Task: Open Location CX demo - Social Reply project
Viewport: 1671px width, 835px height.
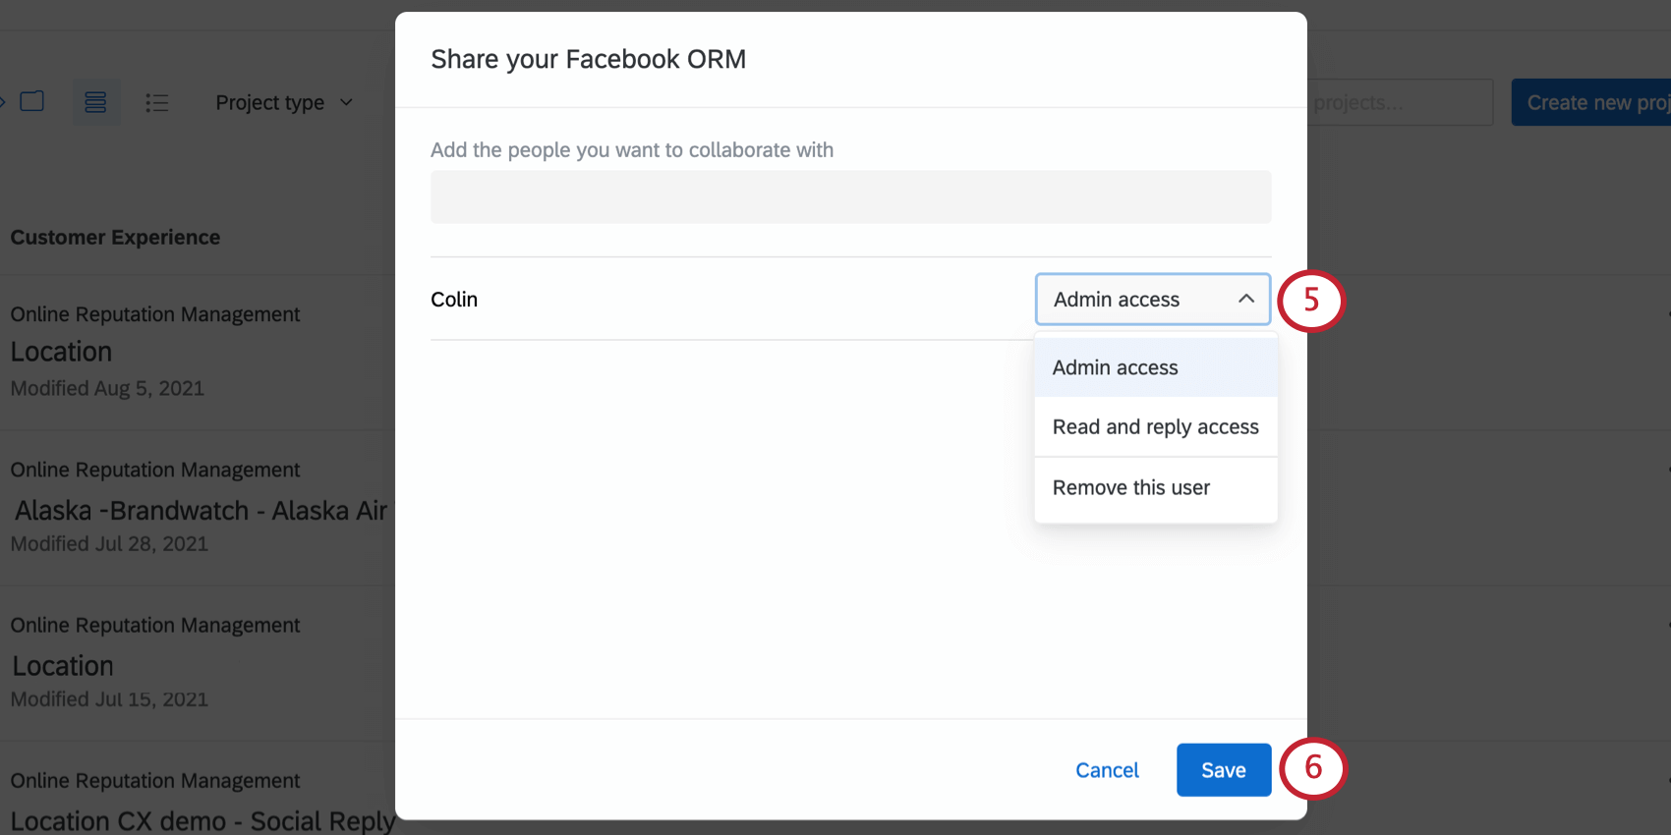Action: 202,820
